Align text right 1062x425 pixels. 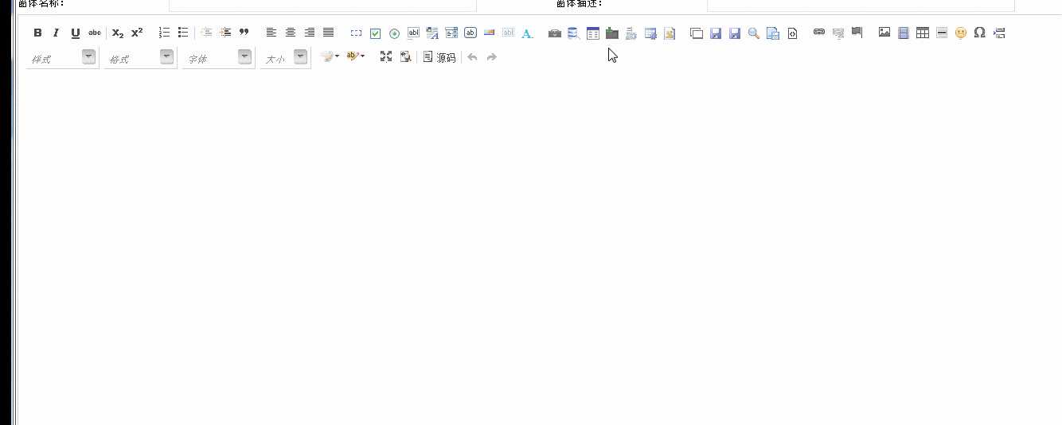310,33
